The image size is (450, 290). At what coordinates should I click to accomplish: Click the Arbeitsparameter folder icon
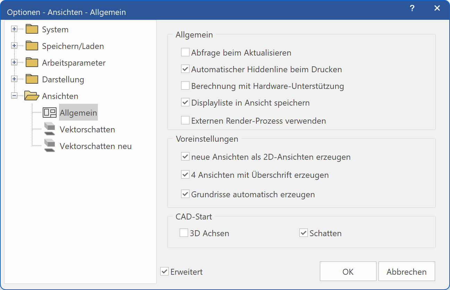pyautogui.click(x=32, y=63)
